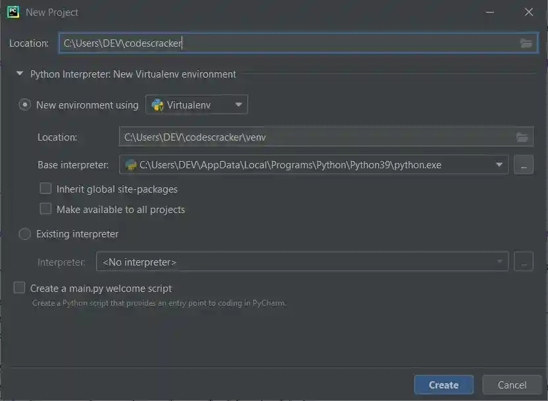
Task: Enable Create a main.py welcome script
Action: [19, 287]
